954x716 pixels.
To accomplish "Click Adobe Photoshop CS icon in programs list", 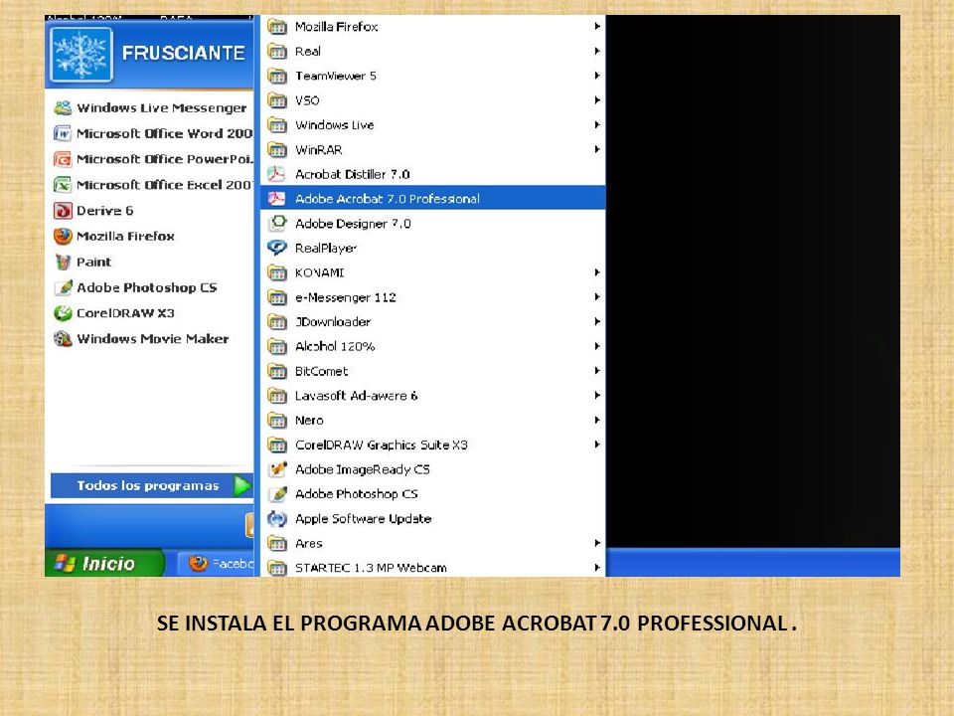I will coord(277,494).
